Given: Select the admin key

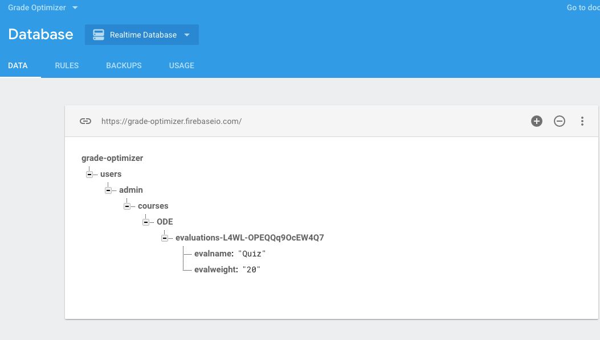Looking at the screenshot, I should click(131, 190).
